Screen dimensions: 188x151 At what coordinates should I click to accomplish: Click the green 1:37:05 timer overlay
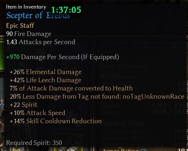click(66, 10)
